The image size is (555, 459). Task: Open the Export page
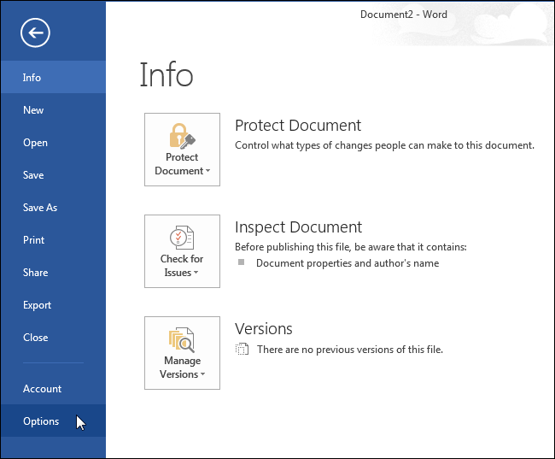[x=38, y=305]
